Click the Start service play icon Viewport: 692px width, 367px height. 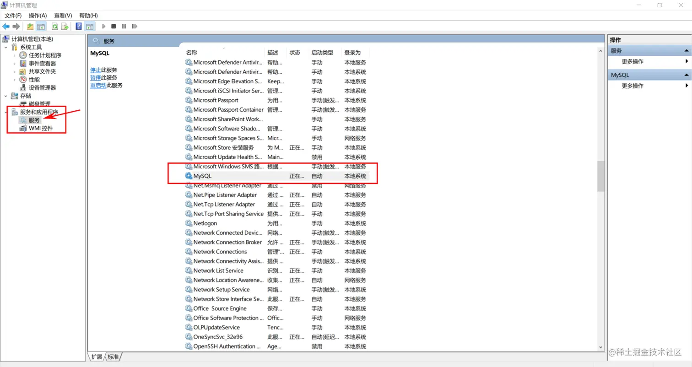tap(104, 27)
